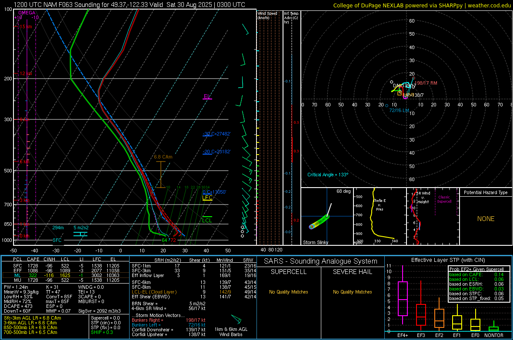Click the 'LCL-EL (Cloud Layer)' row

coord(194,292)
